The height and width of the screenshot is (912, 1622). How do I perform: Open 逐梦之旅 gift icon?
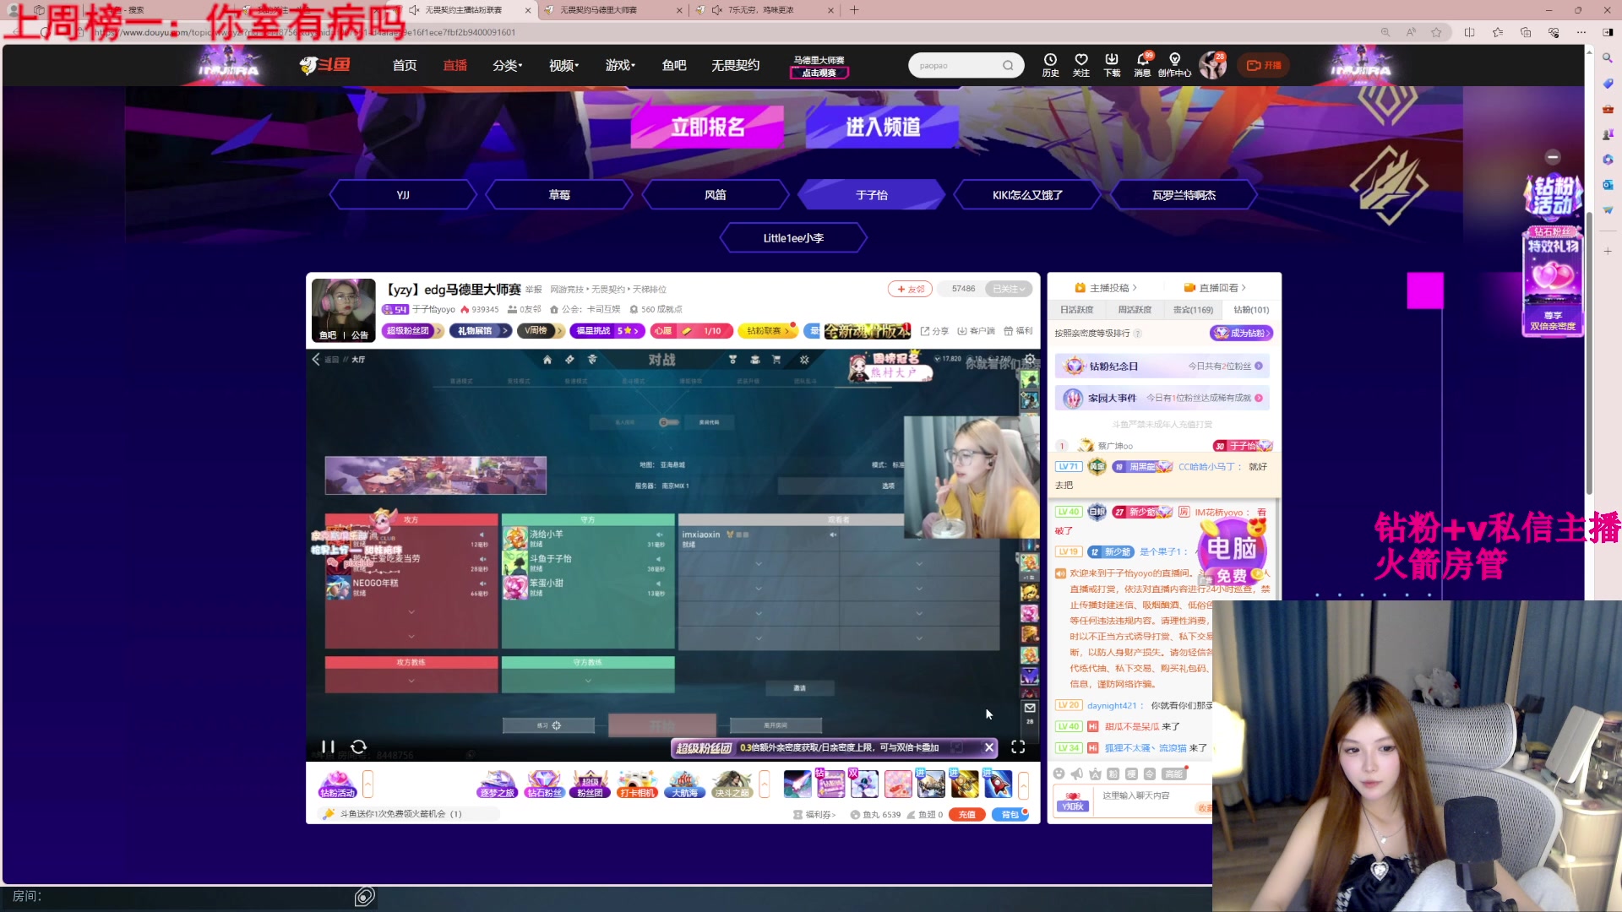(x=497, y=784)
